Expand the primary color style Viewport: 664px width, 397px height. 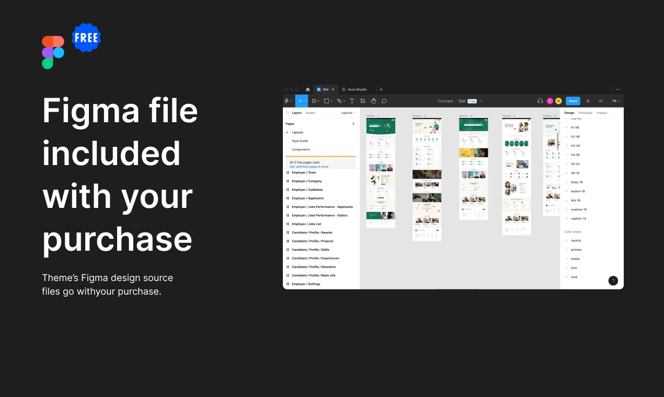[x=567, y=250]
